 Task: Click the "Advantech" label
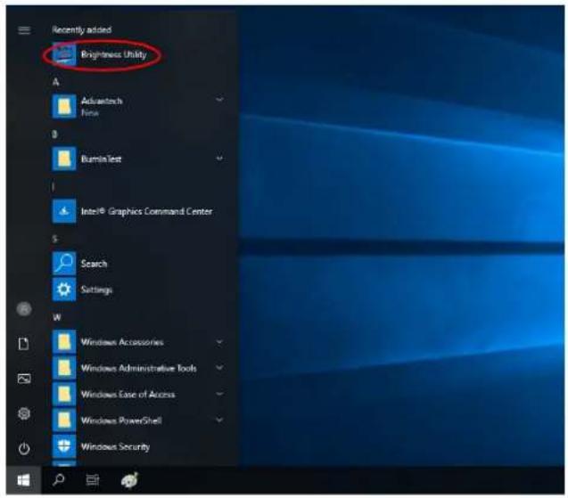pyautogui.click(x=102, y=101)
